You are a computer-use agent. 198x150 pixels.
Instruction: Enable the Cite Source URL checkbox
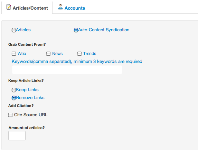click(10, 115)
